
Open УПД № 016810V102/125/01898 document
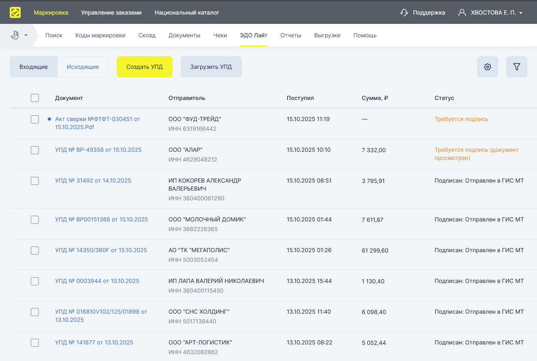(101, 316)
